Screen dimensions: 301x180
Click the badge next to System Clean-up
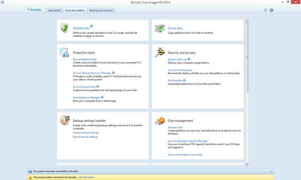click(x=189, y=59)
